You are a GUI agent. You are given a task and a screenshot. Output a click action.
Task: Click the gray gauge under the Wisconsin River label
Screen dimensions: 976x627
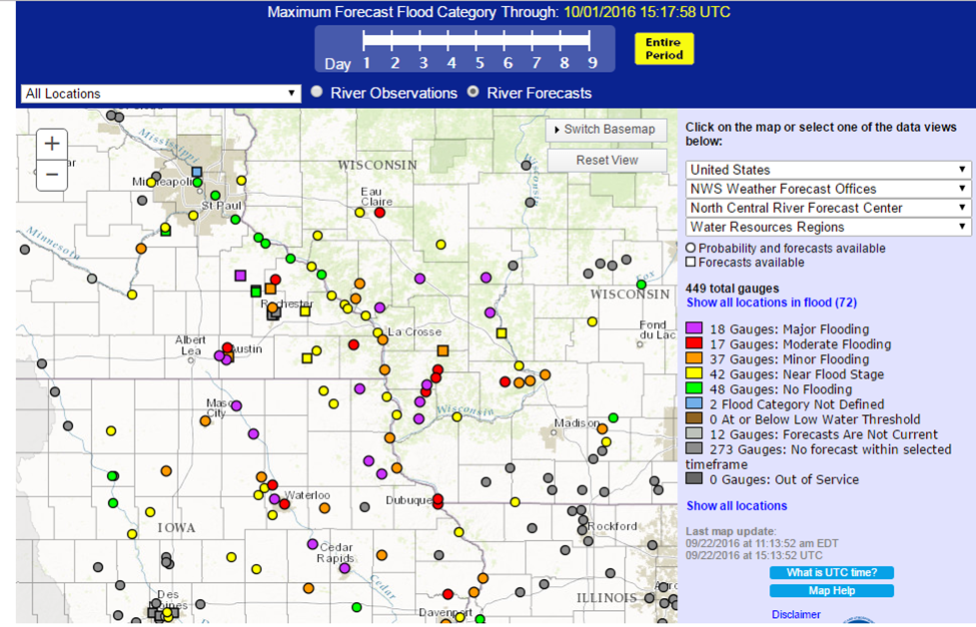pos(529,202)
